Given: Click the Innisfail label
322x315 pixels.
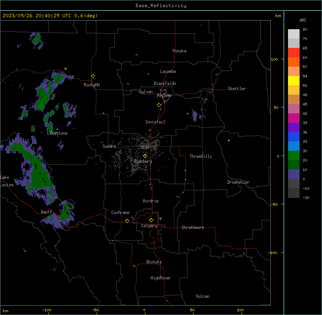Looking at the screenshot, I should coord(155,122).
